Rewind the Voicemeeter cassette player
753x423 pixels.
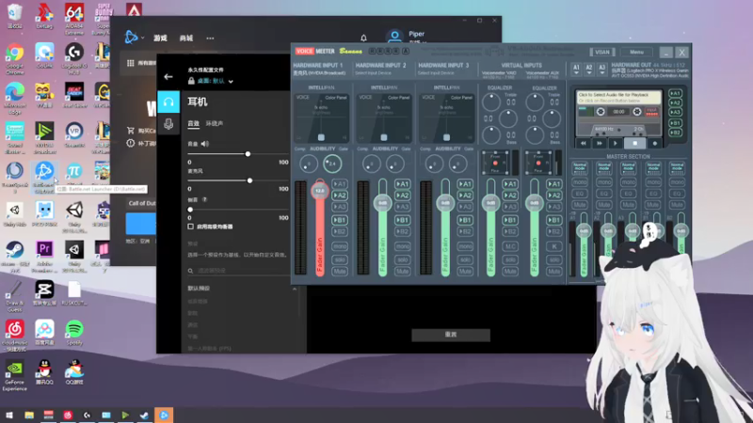pyautogui.click(x=583, y=143)
